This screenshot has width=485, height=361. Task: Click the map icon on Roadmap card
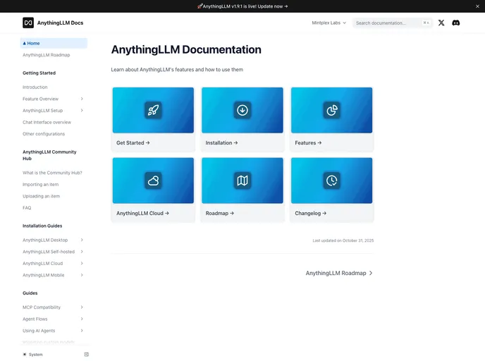point(242,180)
